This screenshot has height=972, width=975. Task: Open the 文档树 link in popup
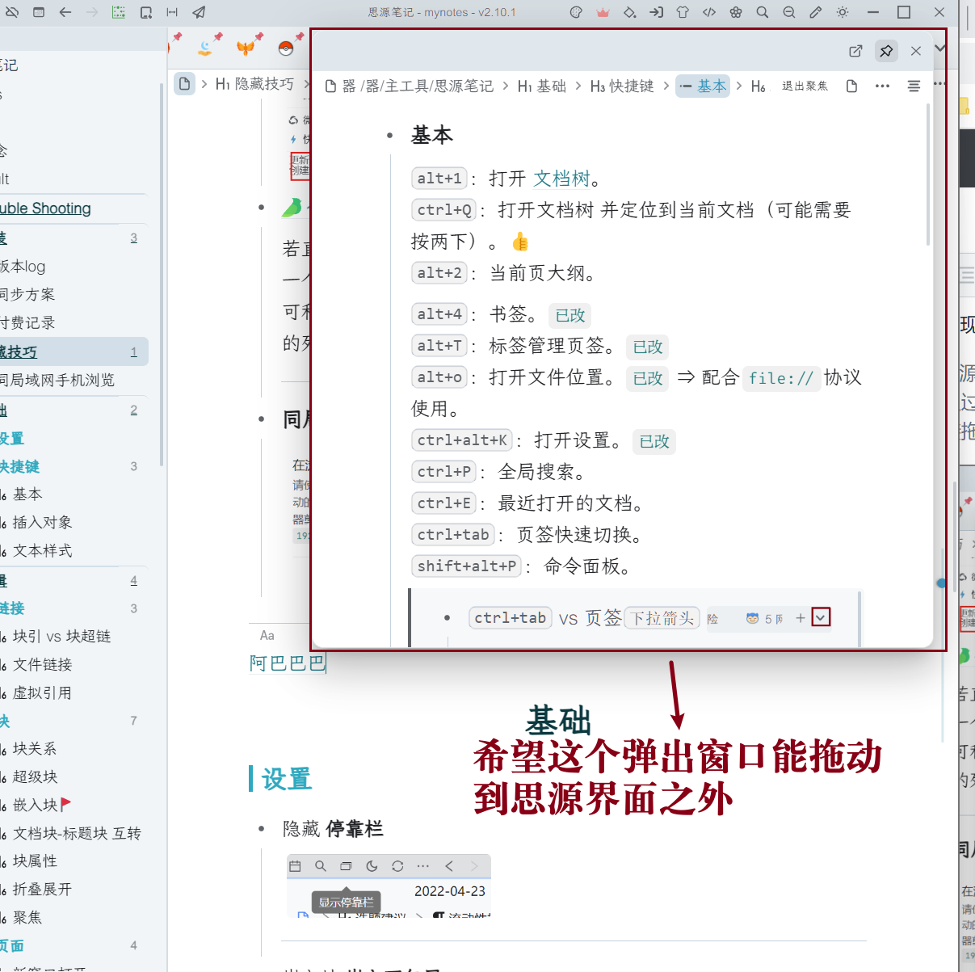(562, 179)
